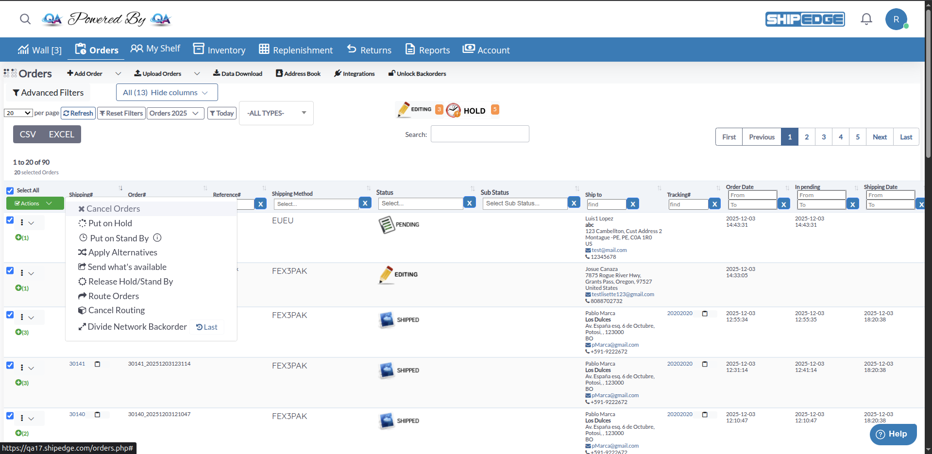Click the EDITING pencil status filter icon

pos(404,110)
